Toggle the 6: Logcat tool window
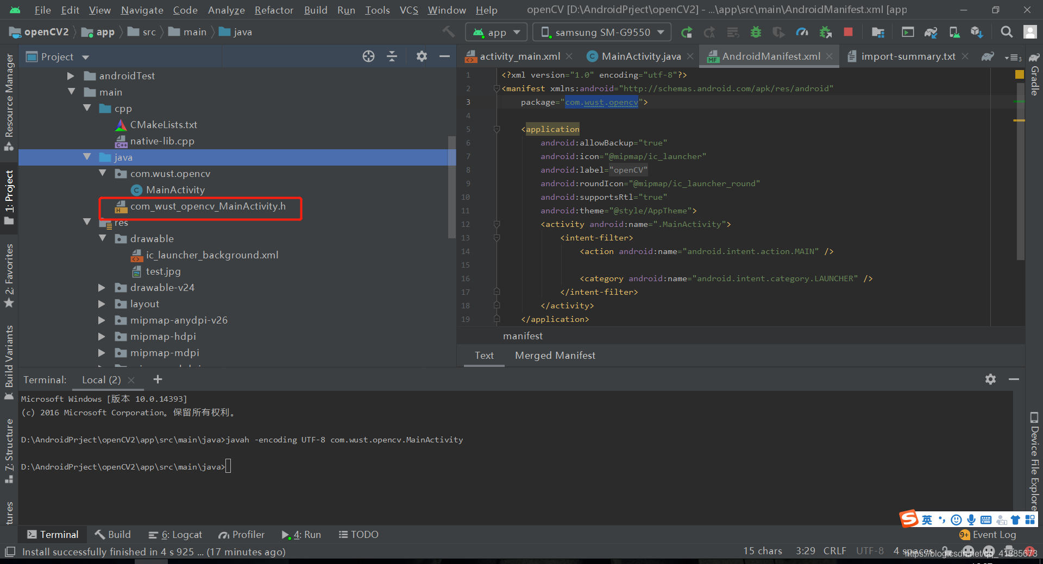1043x564 pixels. point(175,535)
